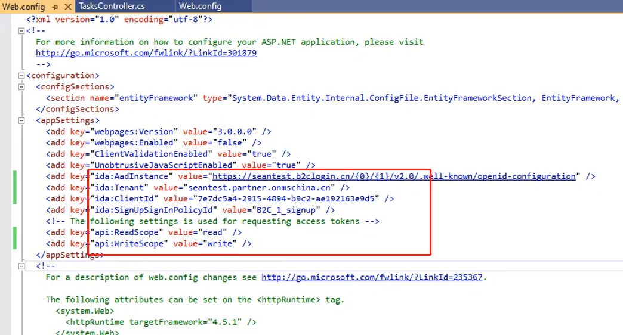
Task: Click the "For more information on how to configure" line
Action: 230,42
